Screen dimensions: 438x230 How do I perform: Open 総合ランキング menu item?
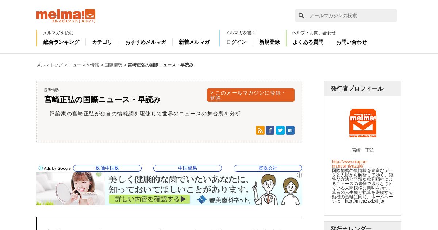point(61,42)
